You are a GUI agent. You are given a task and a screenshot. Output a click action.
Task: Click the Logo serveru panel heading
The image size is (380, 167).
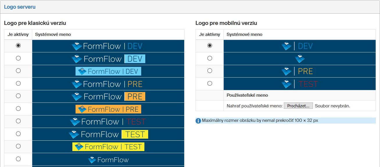(20, 7)
